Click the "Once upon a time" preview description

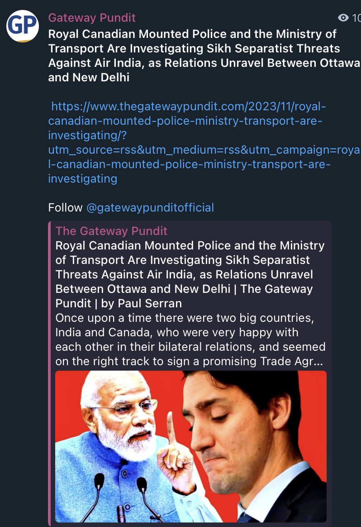click(190, 339)
